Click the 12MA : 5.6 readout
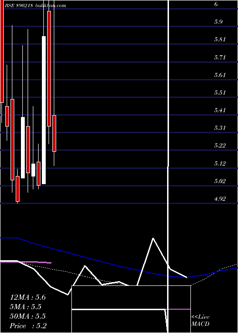The image size is (238, 333). tap(28, 297)
